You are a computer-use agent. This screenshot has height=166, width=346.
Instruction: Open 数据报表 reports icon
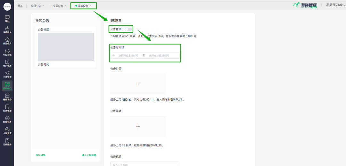pyautogui.click(x=7, y=120)
